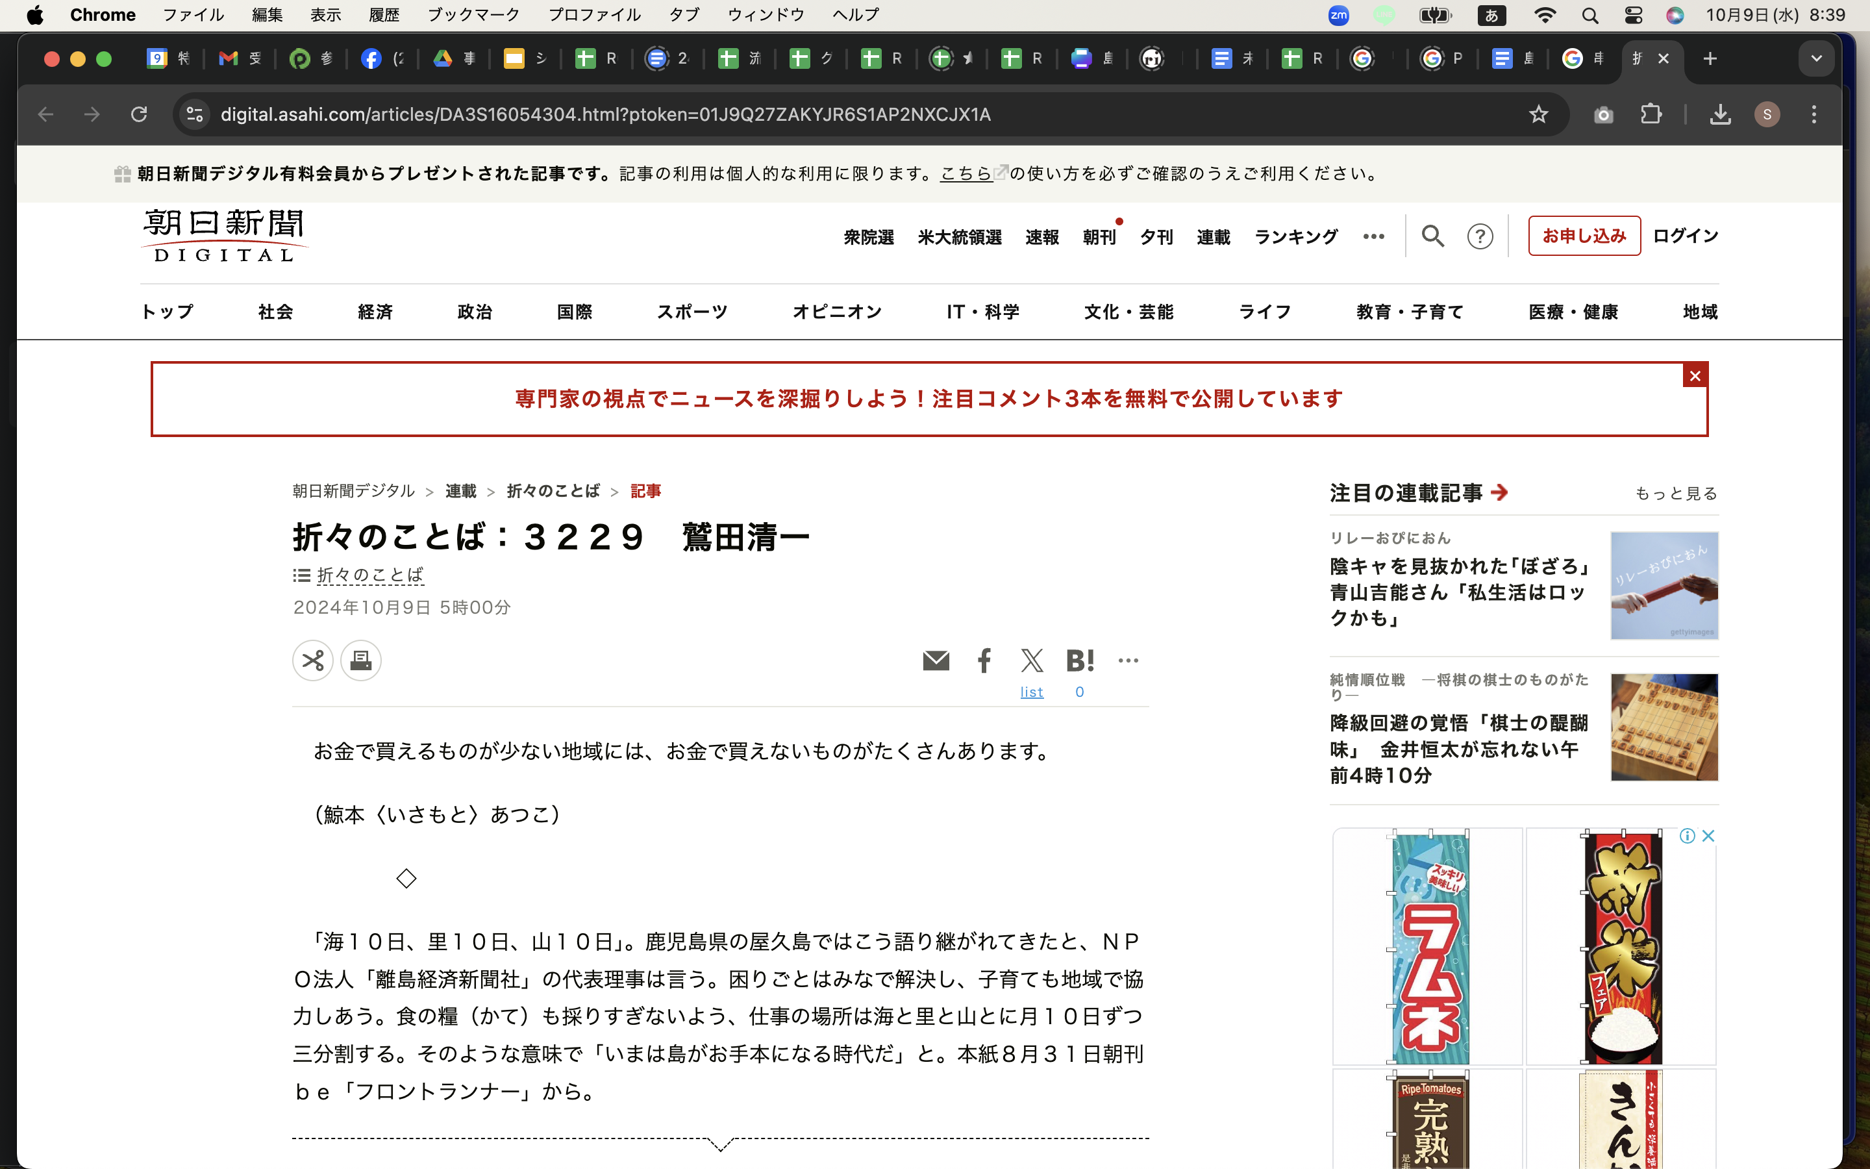
Task: Open the ファイル menu
Action: tap(193, 16)
